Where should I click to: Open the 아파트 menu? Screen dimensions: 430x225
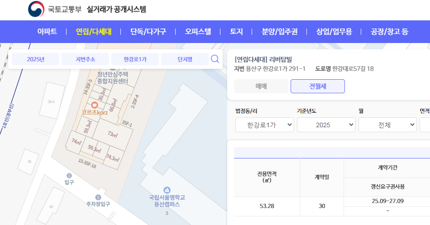(47, 32)
